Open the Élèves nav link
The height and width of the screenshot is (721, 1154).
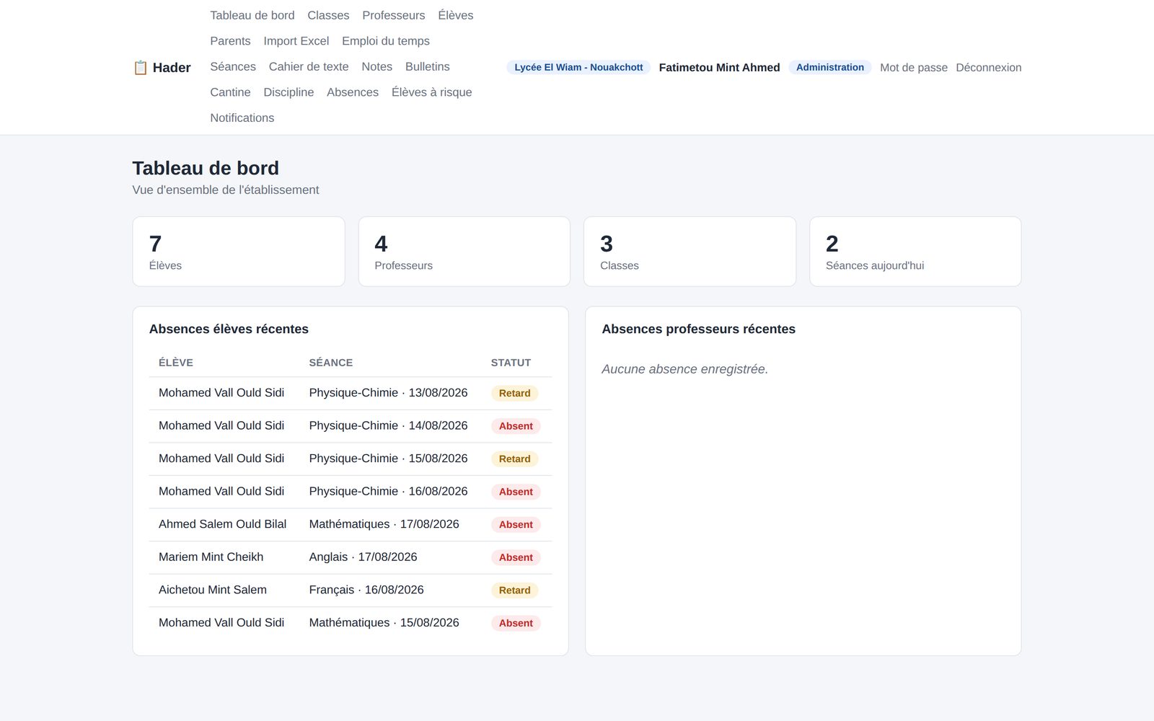[456, 15]
